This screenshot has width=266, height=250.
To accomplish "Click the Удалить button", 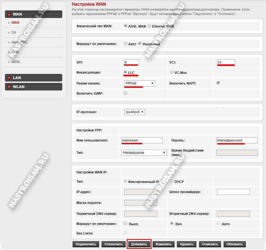I will (187, 244).
